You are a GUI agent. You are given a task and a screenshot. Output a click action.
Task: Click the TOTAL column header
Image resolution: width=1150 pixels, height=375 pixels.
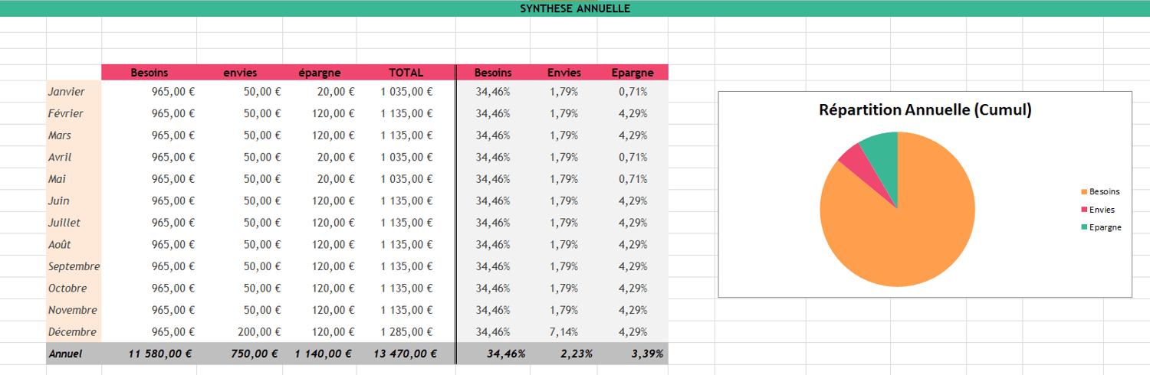[406, 73]
